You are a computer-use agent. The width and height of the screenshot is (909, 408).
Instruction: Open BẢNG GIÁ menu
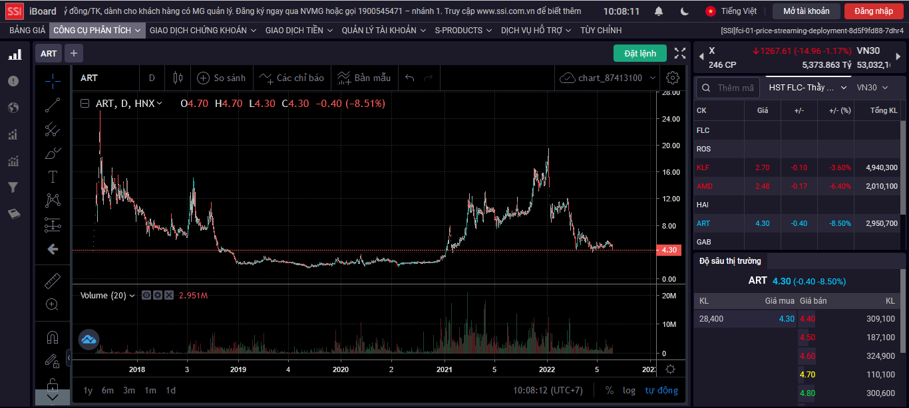pyautogui.click(x=27, y=31)
